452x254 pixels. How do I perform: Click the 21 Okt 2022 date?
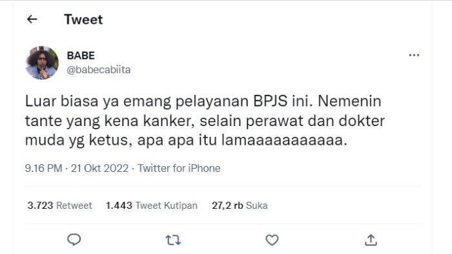pos(99,168)
